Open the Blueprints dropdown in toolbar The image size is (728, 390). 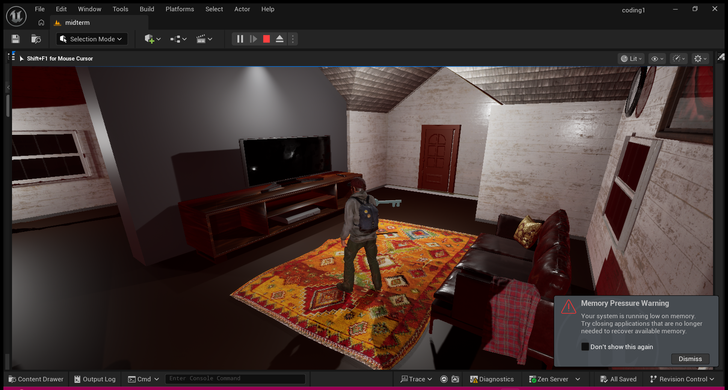[178, 39]
